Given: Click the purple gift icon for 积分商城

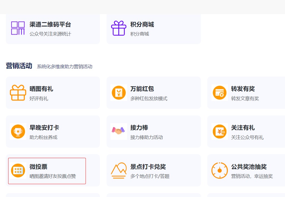Looking at the screenshot, I should coord(119,28).
